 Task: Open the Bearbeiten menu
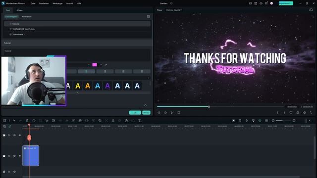44,3
